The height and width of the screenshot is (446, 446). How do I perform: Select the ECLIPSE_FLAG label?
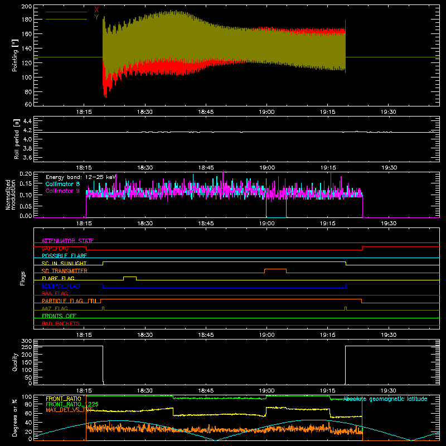pos(61,286)
